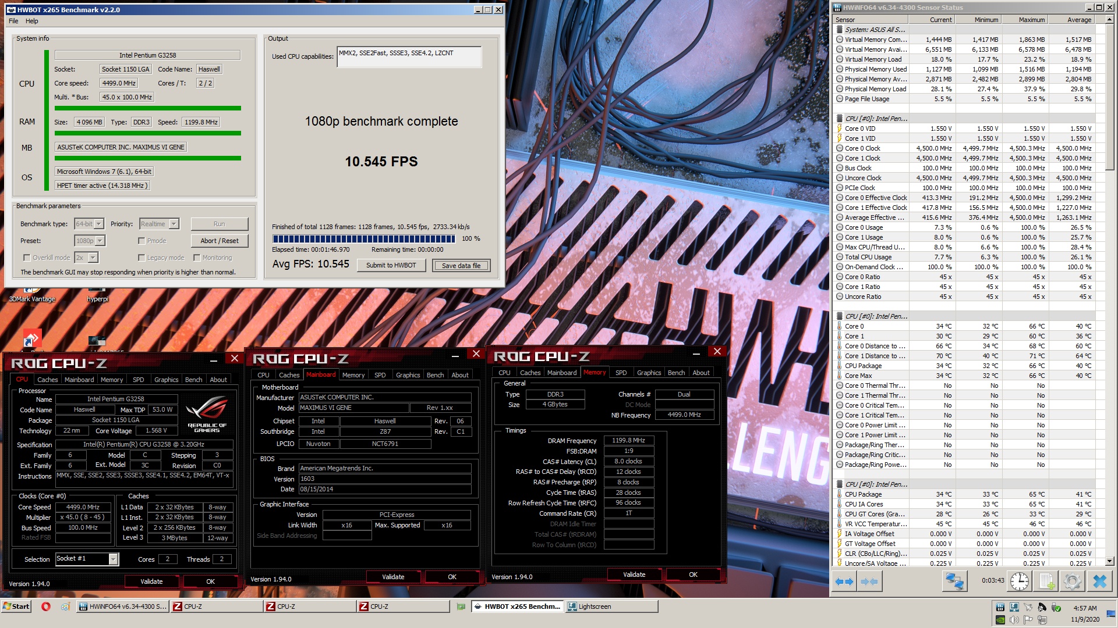Click the HWiNFO expand sensor columns arrows icon
Viewport: 1118px width, 628px height.
pos(844,581)
